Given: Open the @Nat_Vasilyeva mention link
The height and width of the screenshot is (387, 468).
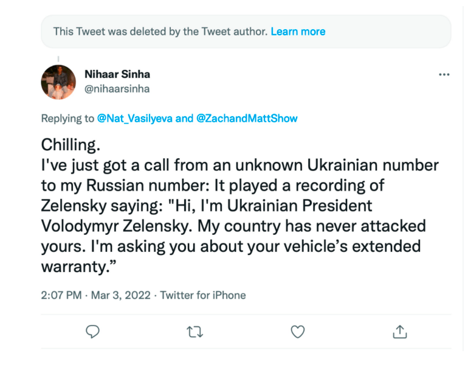Looking at the screenshot, I should (x=135, y=119).
